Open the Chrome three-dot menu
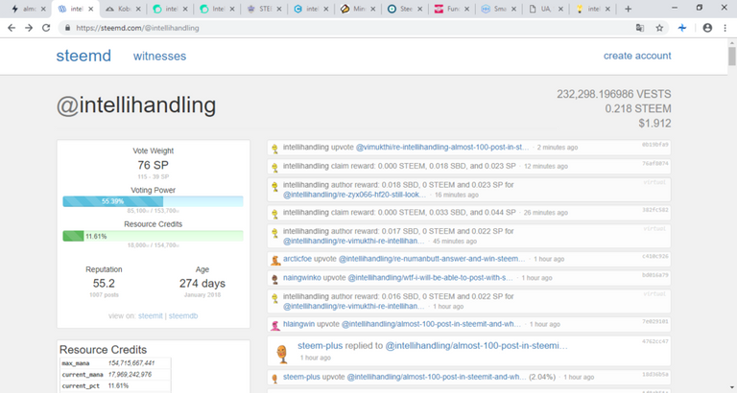The image size is (737, 393). (725, 28)
